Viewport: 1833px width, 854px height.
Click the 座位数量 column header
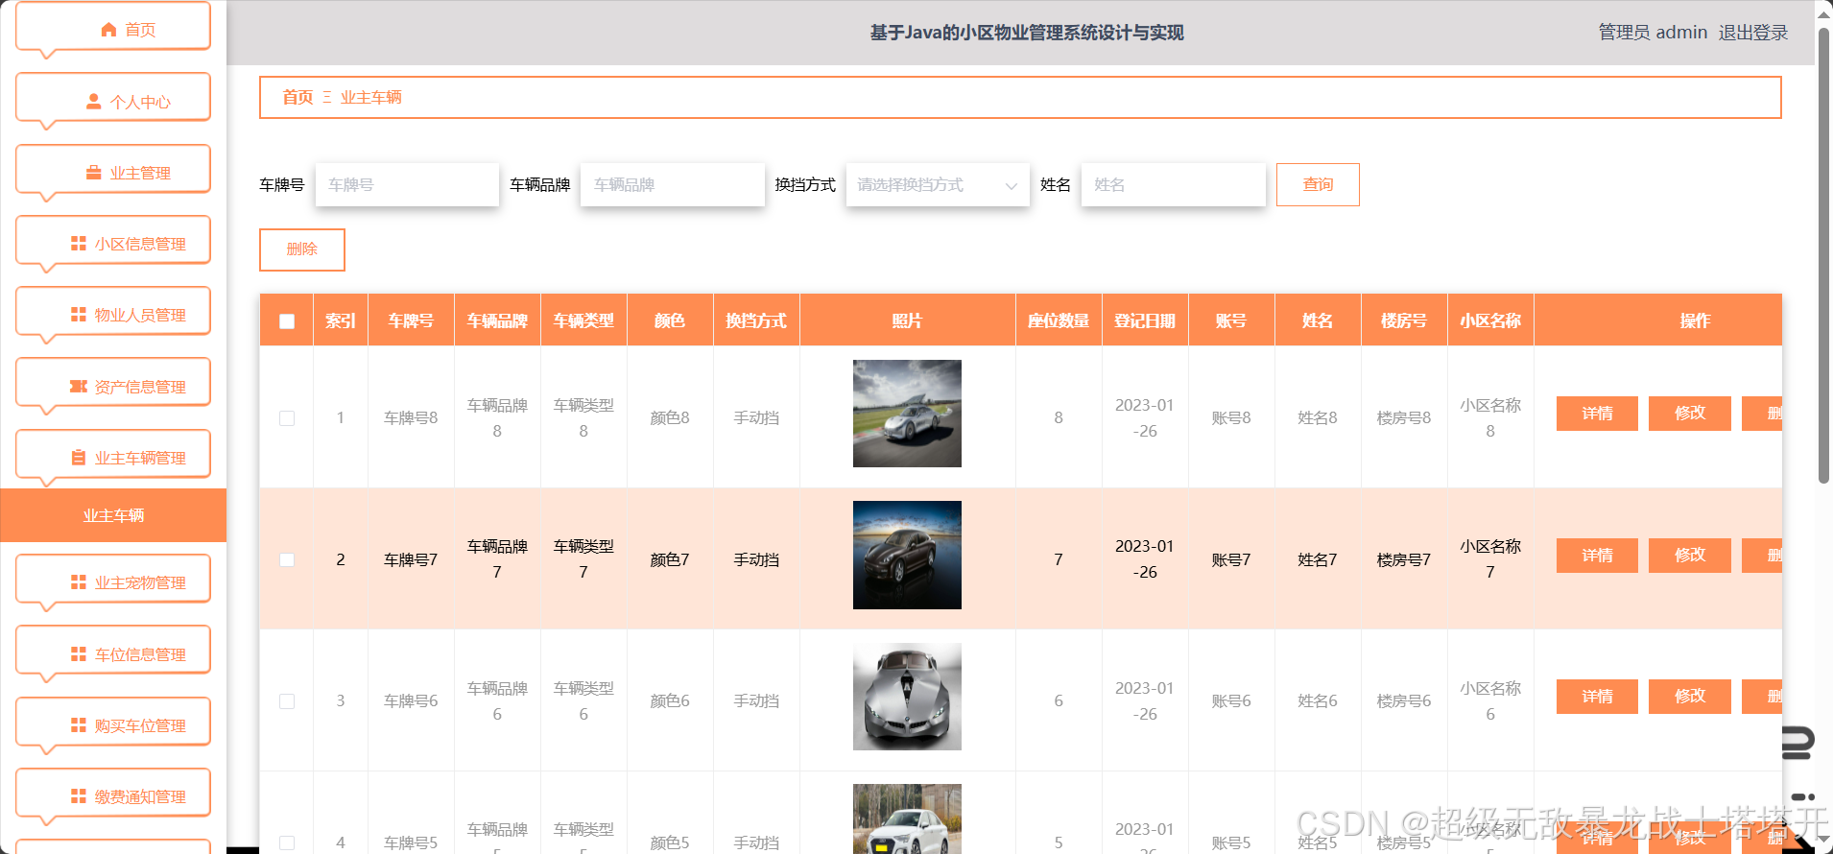click(x=1059, y=320)
